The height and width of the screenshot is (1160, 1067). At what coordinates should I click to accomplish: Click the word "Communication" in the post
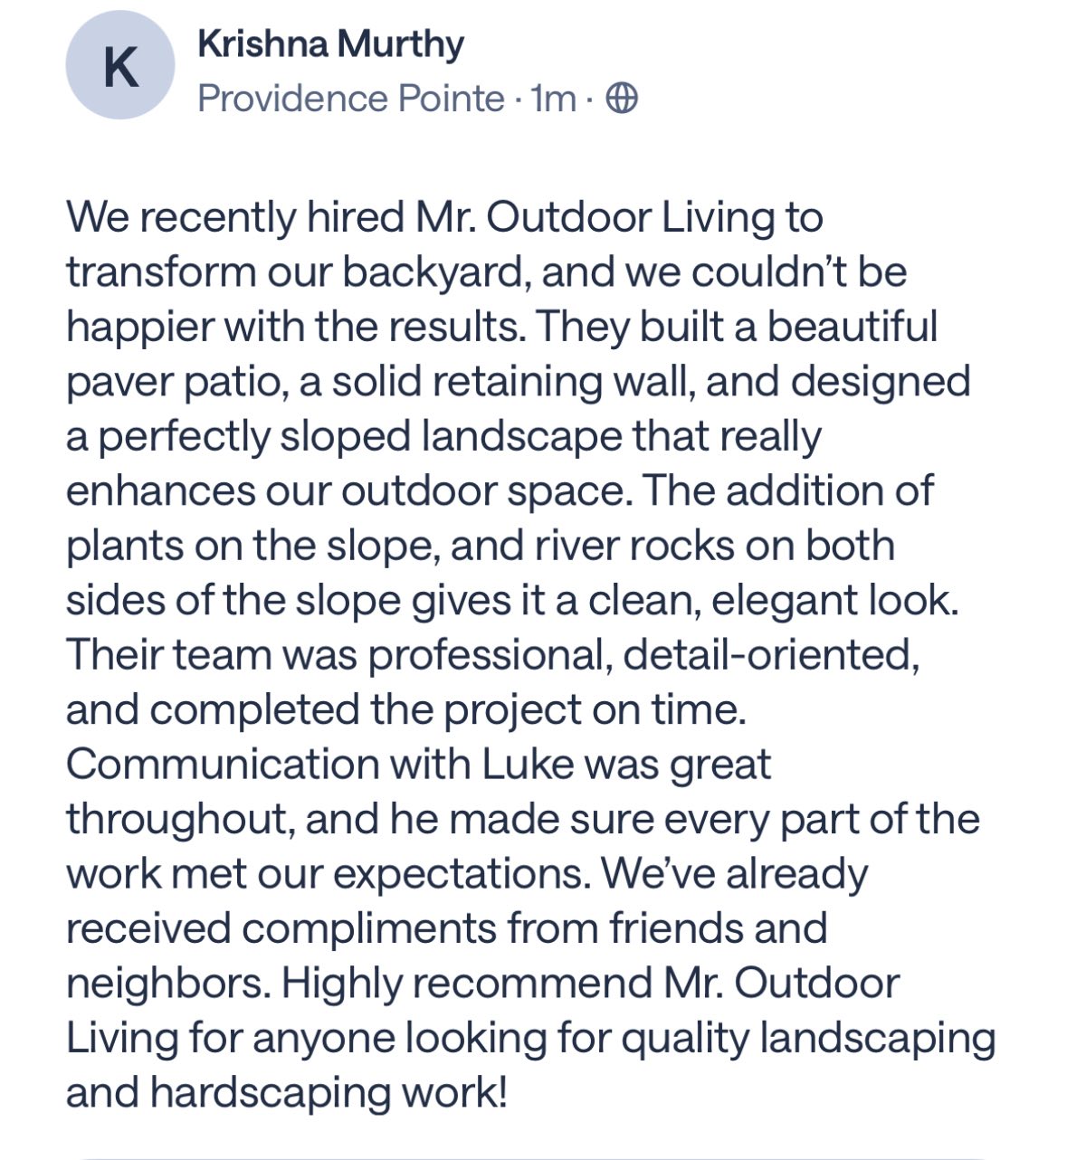pyautogui.click(x=222, y=765)
